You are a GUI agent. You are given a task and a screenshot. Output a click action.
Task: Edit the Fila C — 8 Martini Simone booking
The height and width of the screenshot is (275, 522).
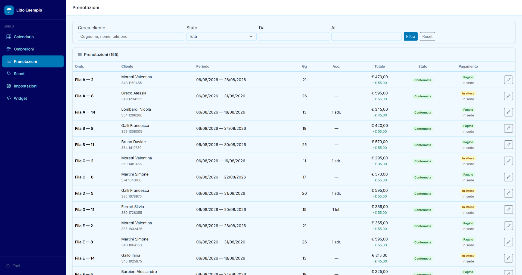(x=508, y=177)
